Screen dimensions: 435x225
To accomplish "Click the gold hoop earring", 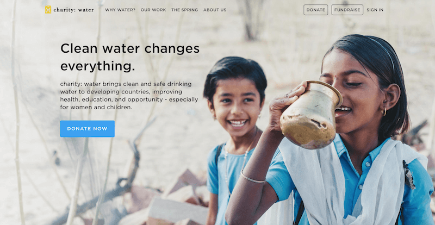I will pyautogui.click(x=384, y=112).
